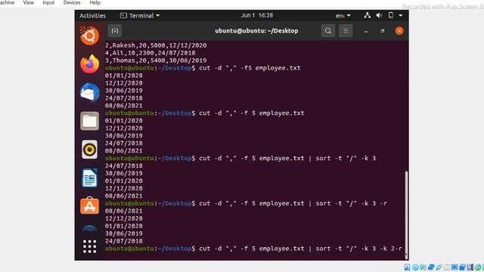Click the line 3,Thomas,20,5400,30/06/2019
Image resolution: width=484 pixels, height=272 pixels.
pos(156,60)
